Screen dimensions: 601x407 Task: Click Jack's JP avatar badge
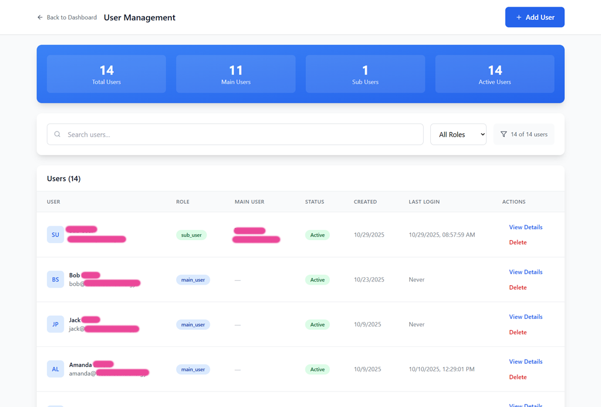55,324
